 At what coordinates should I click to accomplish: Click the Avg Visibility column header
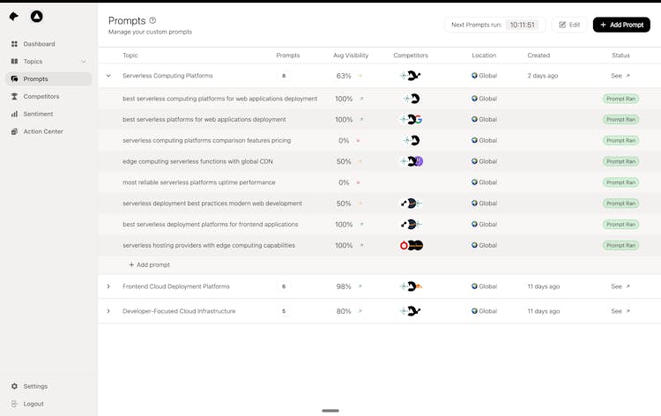351,56
